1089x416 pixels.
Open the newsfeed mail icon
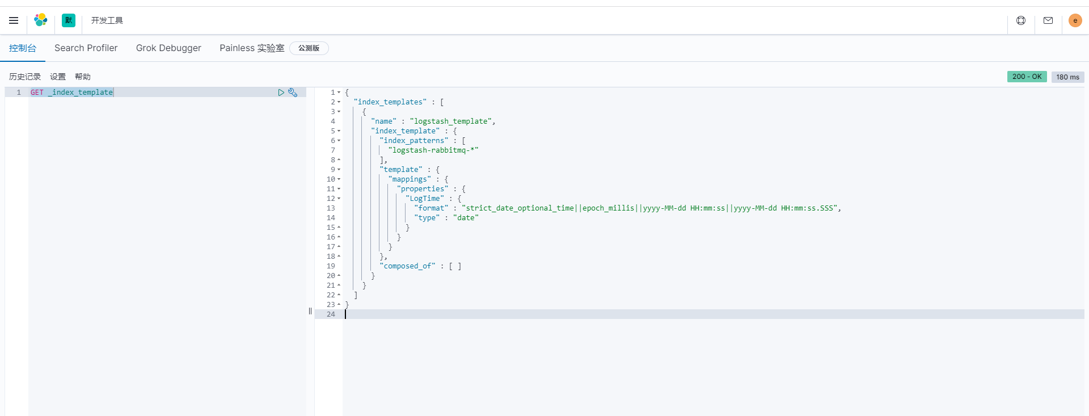coord(1048,20)
